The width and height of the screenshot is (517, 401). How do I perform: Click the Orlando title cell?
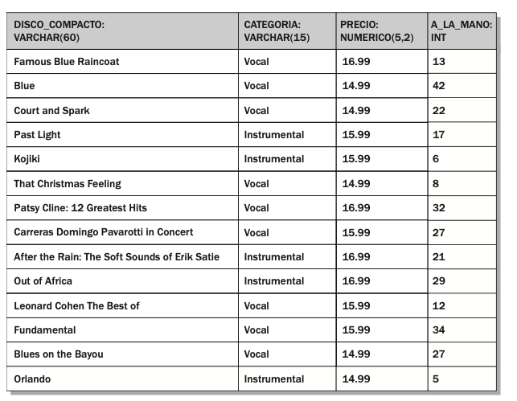33,378
